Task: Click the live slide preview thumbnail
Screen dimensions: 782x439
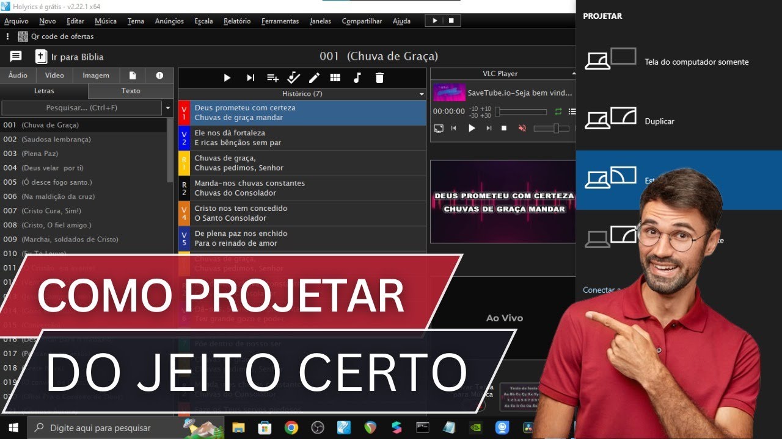Action: [x=503, y=202]
